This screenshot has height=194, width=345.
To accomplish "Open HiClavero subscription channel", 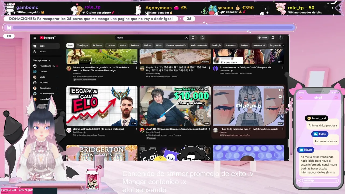I will coord(46,82).
